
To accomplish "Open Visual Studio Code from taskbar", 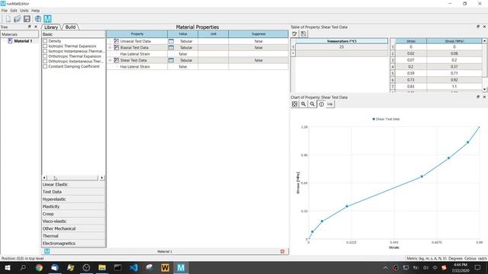I will [133, 267].
